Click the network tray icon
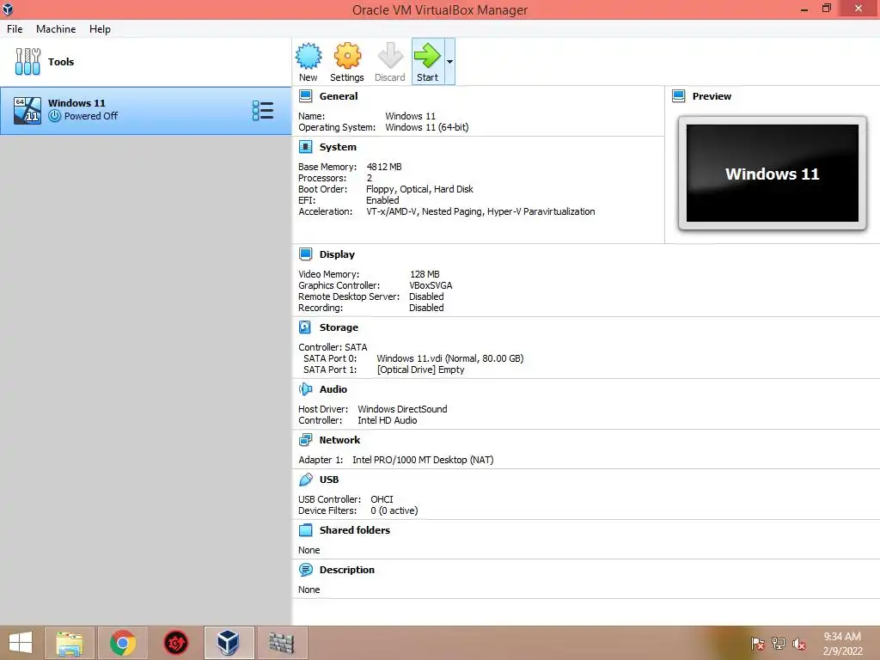Screen dimensions: 880x660 (779, 643)
